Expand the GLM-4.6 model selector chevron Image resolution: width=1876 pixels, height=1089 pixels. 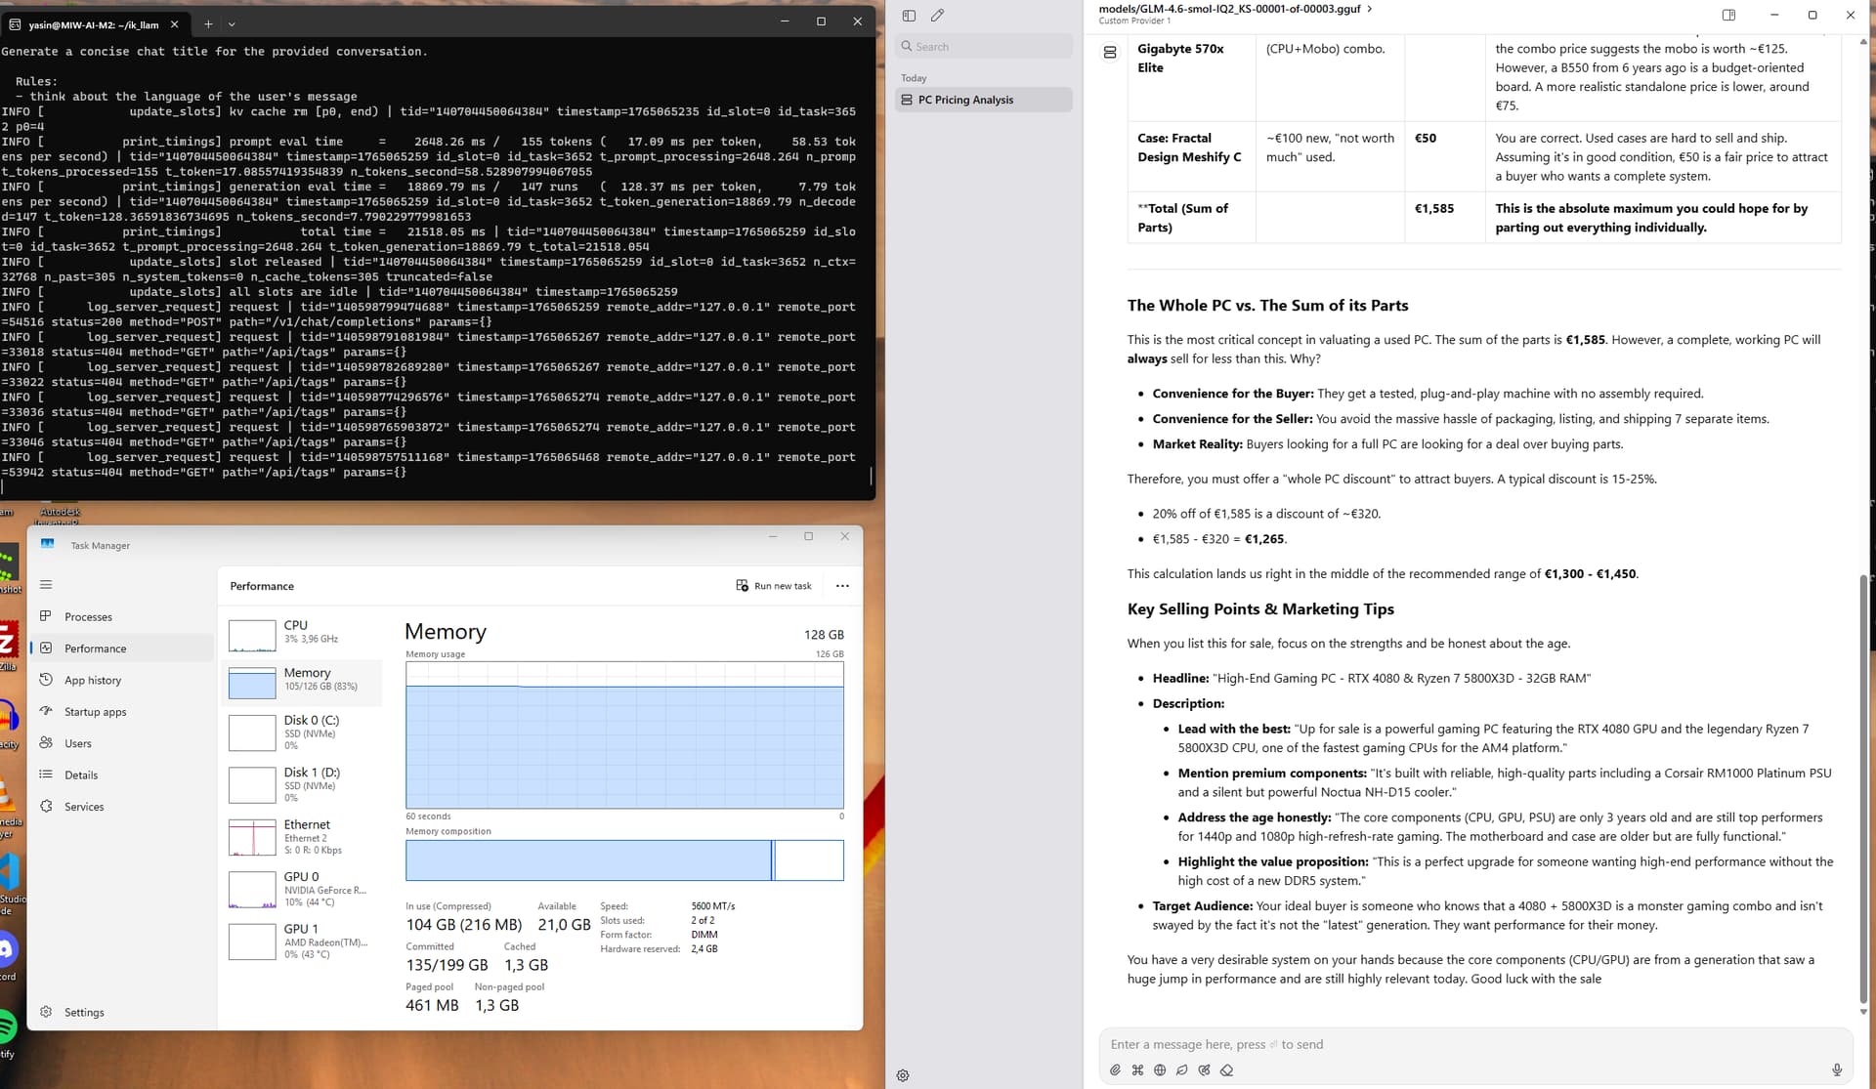1370,9
